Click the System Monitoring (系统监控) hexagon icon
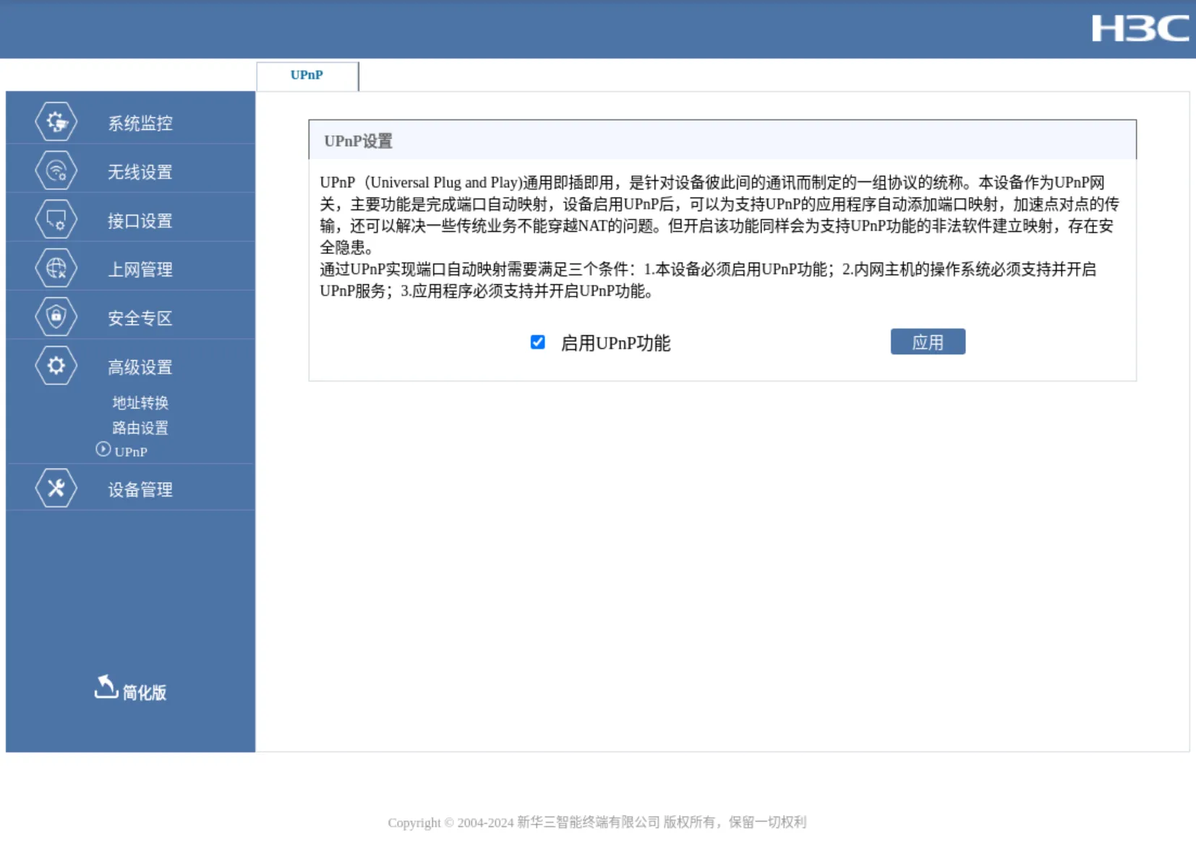Viewport: 1196px width, 842px height. (56, 122)
